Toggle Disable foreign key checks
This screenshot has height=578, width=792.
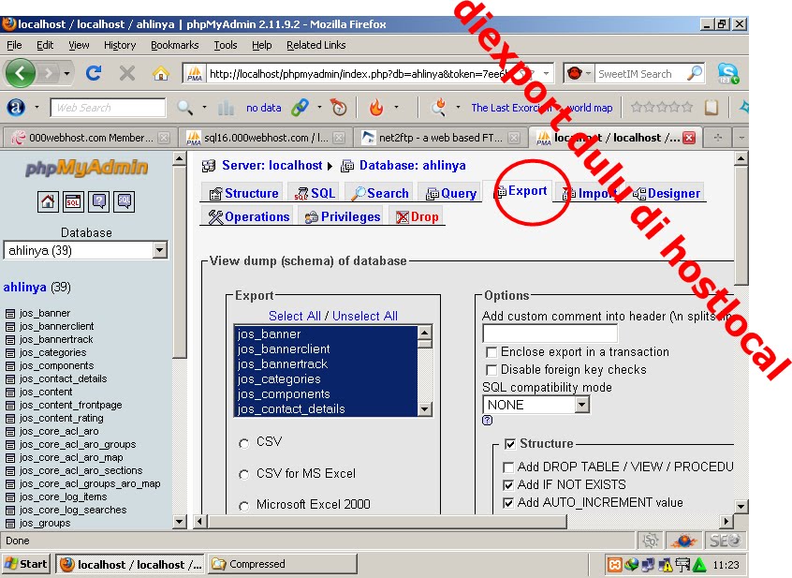(x=491, y=370)
